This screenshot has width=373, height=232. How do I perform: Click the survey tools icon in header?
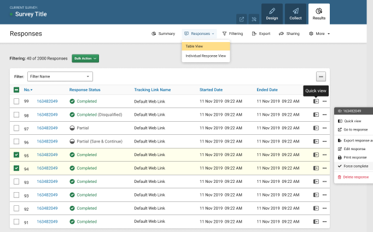[x=253, y=19]
